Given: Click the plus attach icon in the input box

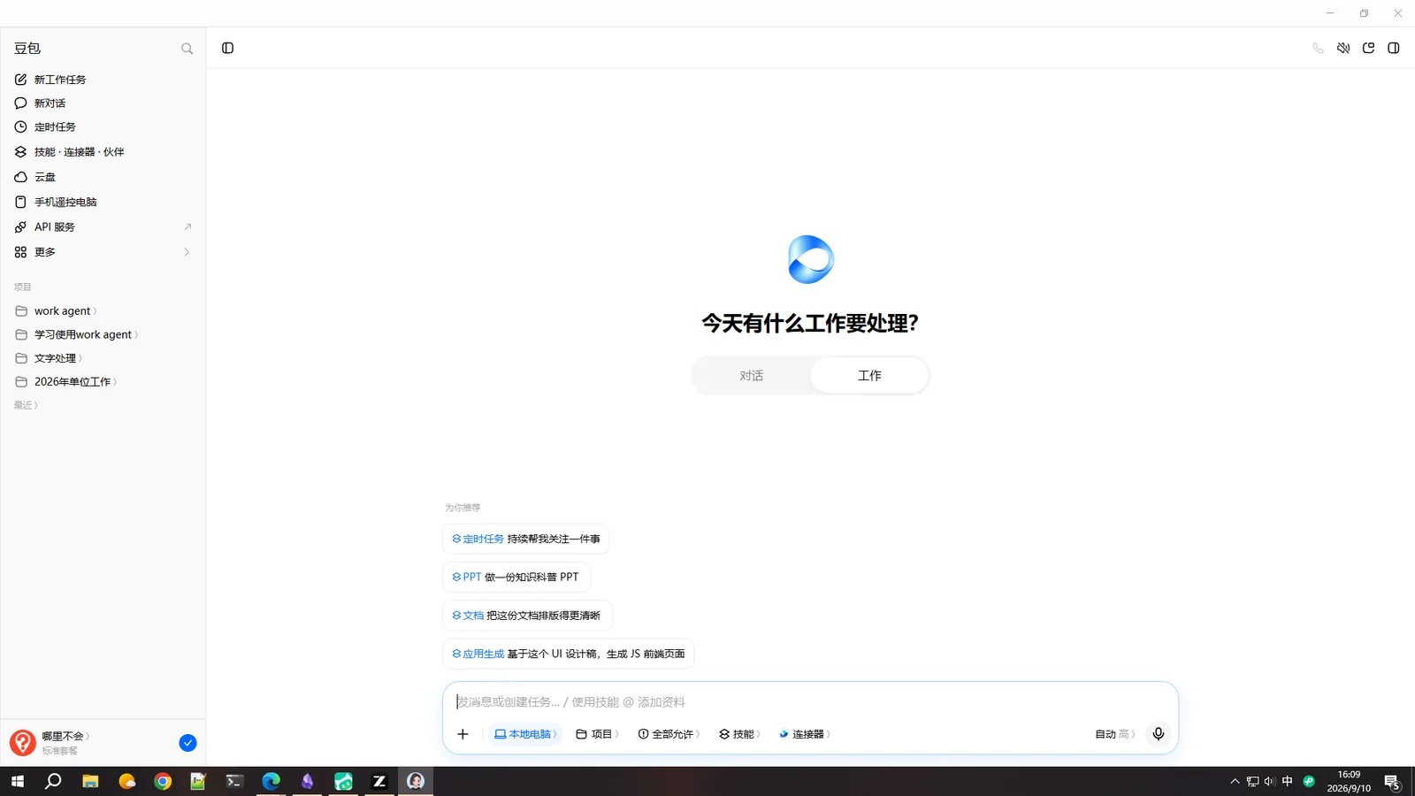Looking at the screenshot, I should pyautogui.click(x=463, y=734).
